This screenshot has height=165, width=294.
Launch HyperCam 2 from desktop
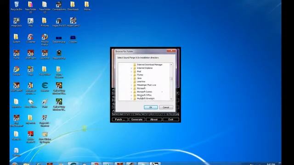point(73,22)
